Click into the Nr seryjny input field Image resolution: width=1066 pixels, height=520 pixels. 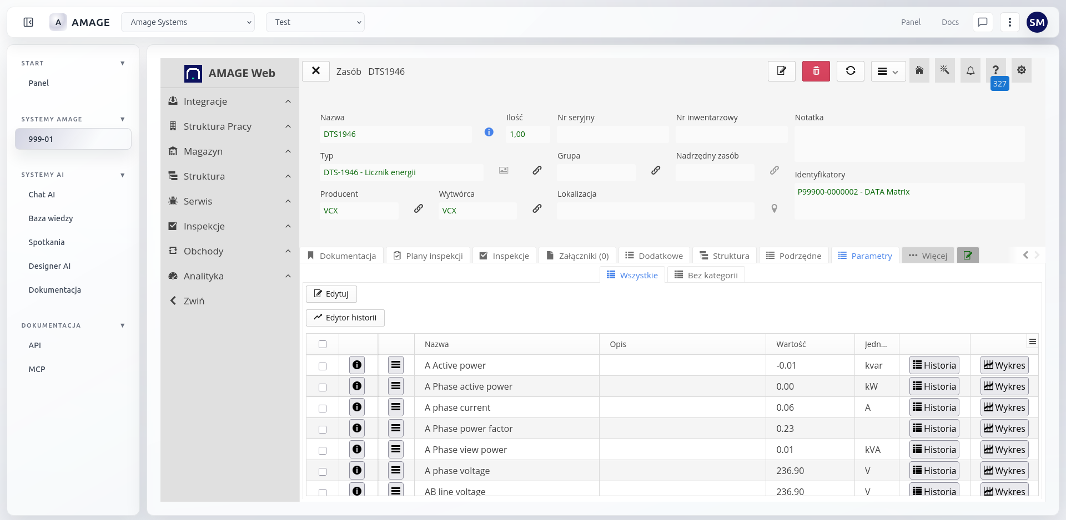pos(612,134)
